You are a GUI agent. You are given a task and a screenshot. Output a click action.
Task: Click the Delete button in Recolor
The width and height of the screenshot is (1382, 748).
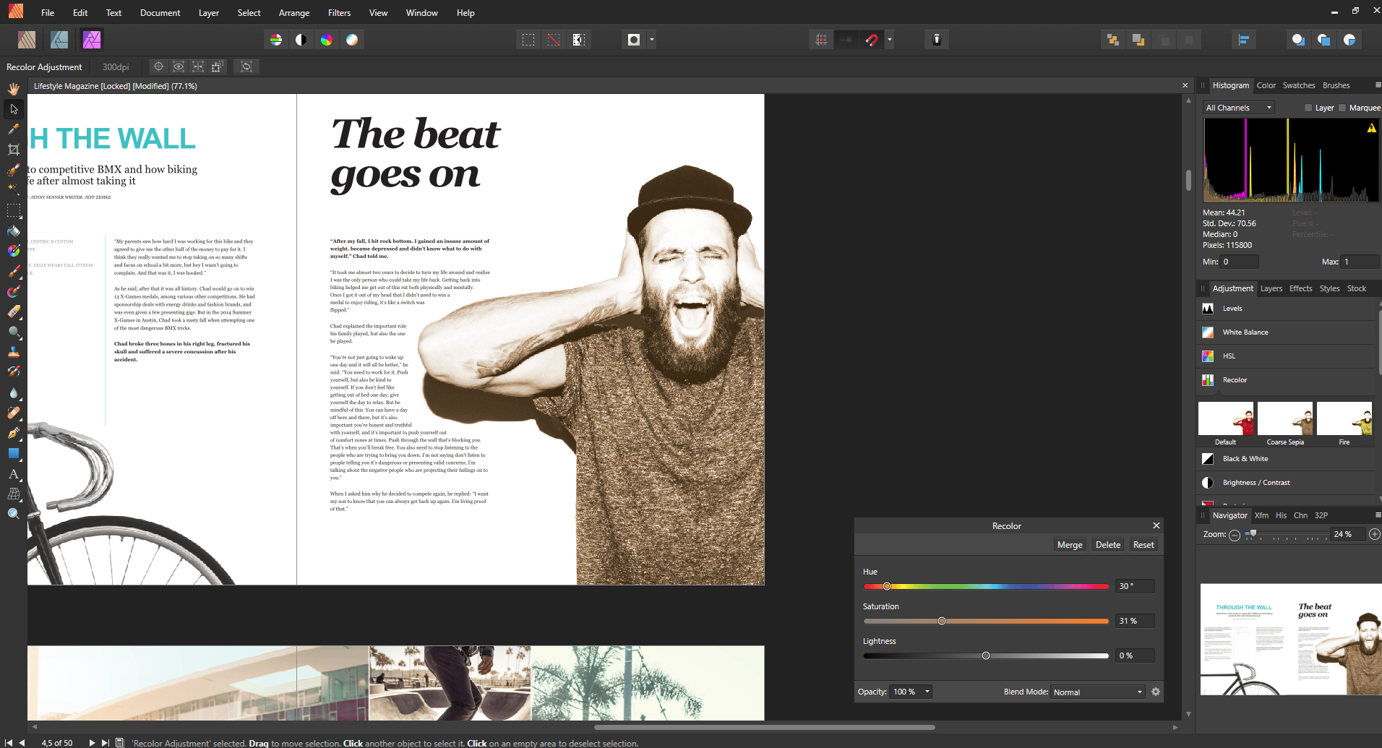pyautogui.click(x=1108, y=545)
